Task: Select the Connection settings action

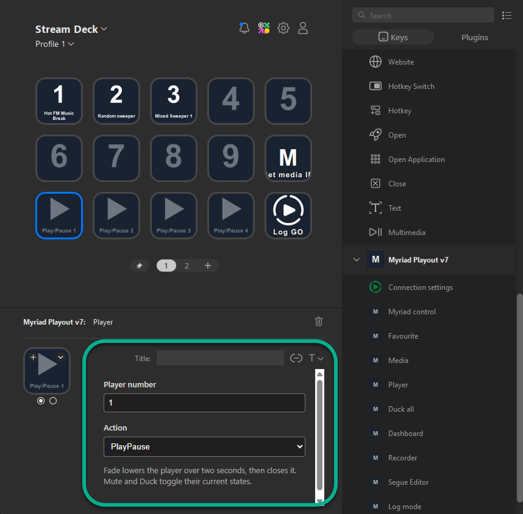Action: click(x=420, y=287)
